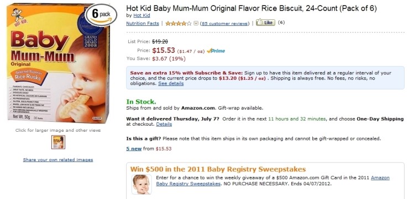Open Subscribe & Save See details link
Viewport: 409px width, 199px height.
(x=171, y=83)
